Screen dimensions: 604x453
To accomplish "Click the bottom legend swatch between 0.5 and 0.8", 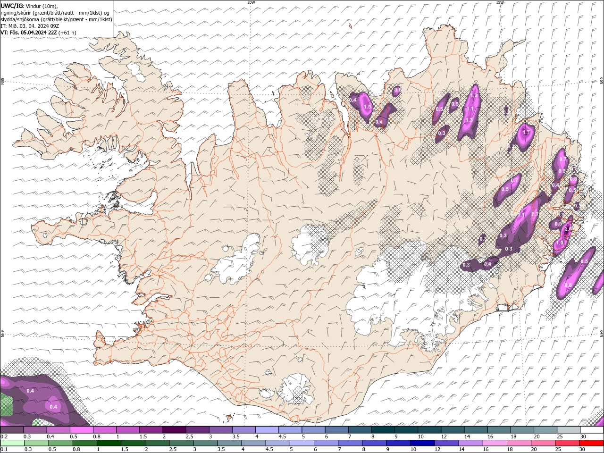I will 60,443.
